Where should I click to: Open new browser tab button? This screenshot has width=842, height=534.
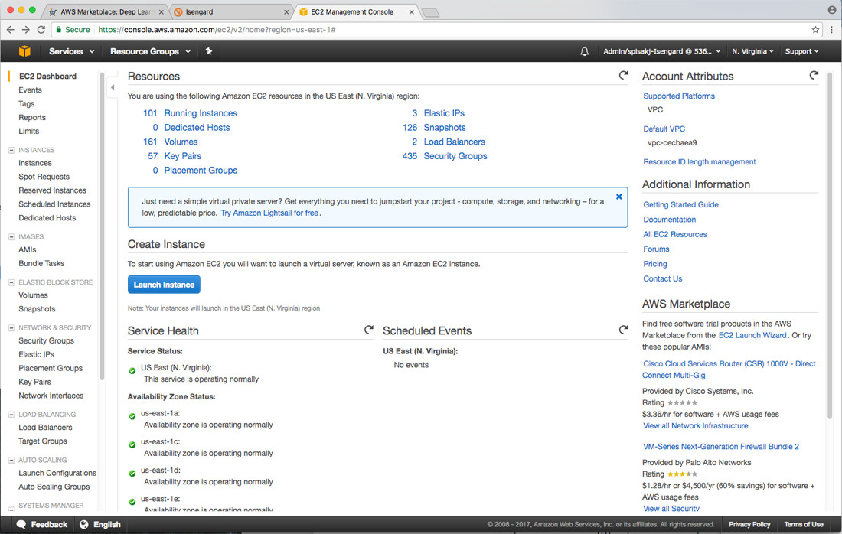(431, 12)
